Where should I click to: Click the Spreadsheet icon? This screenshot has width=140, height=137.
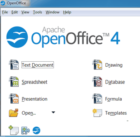pos(14,82)
